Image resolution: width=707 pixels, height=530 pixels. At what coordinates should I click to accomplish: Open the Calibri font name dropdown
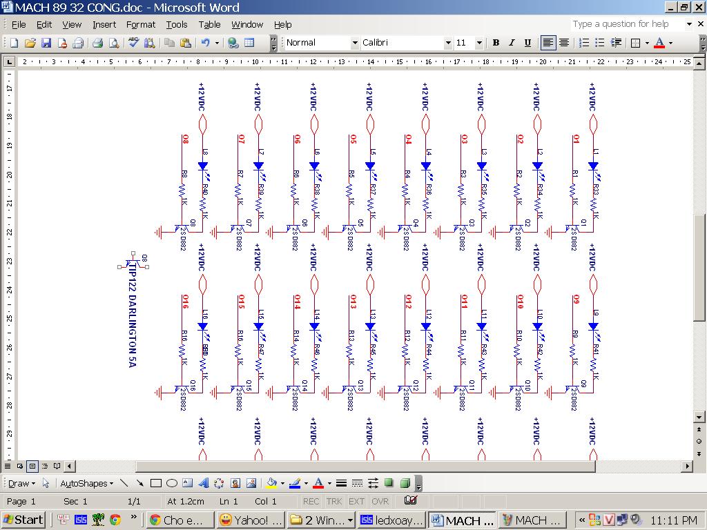[447, 43]
